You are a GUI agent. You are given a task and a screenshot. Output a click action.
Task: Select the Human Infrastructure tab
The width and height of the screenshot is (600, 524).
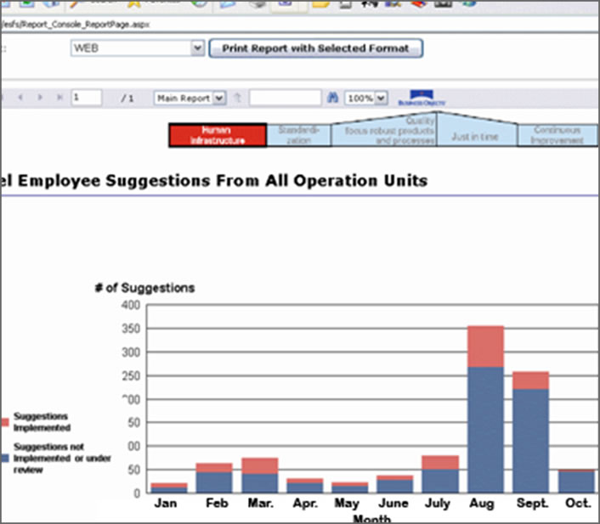click(x=218, y=135)
